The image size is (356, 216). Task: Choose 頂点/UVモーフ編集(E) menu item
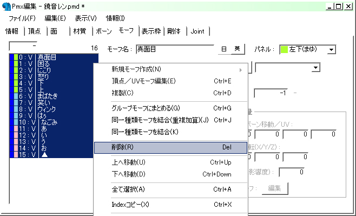[x=170, y=81]
